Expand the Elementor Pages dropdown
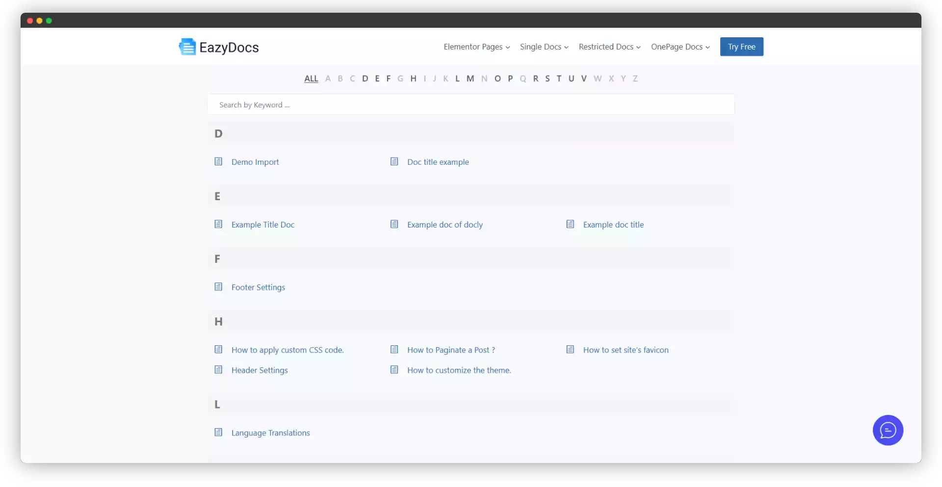Image resolution: width=942 pixels, height=487 pixels. pyautogui.click(x=476, y=47)
